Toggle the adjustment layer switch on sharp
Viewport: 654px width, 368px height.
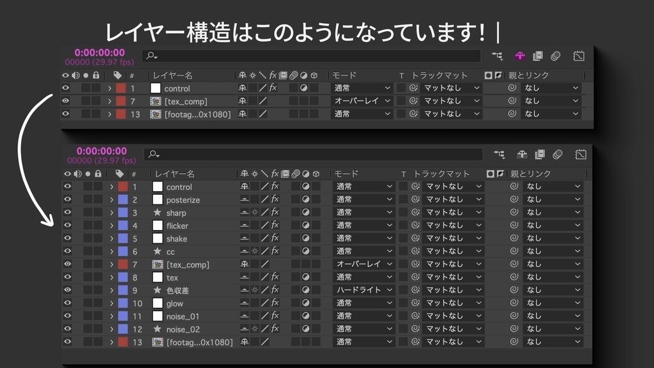pyautogui.click(x=305, y=212)
